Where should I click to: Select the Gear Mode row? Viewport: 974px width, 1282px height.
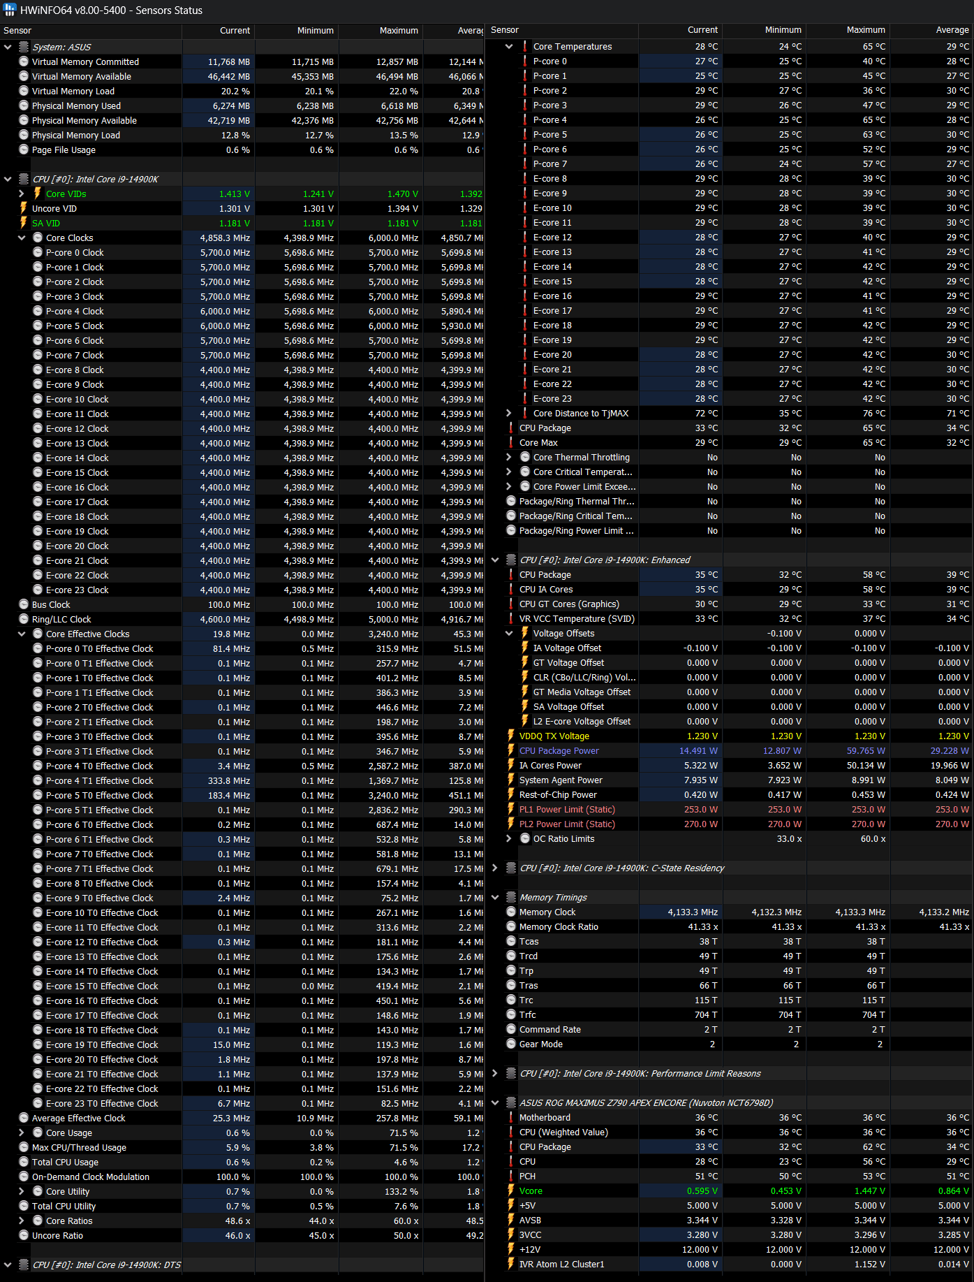[730, 1044]
